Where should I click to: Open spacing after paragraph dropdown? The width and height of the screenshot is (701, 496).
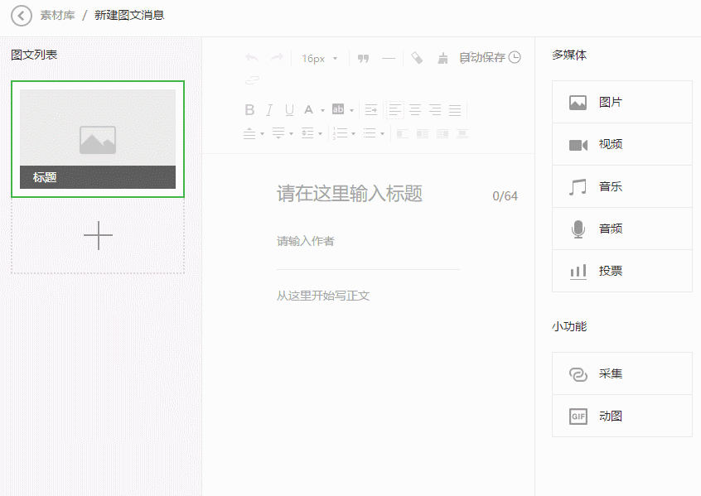coord(283,133)
